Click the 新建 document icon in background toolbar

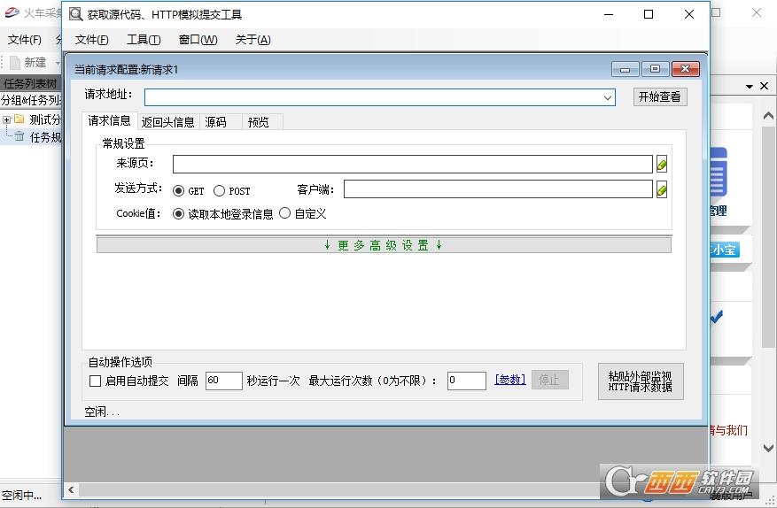click(13, 63)
